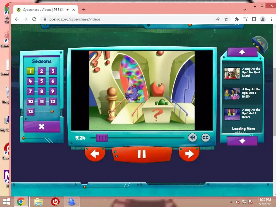Select Season 7
The height and width of the screenshot is (207, 276).
coord(30,91)
